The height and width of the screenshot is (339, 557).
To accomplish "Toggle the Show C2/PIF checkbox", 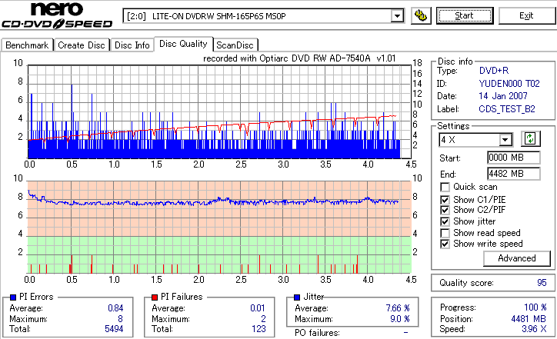I will click(445, 210).
